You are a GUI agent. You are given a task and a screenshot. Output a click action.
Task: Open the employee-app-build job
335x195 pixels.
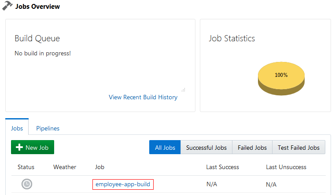(123, 184)
